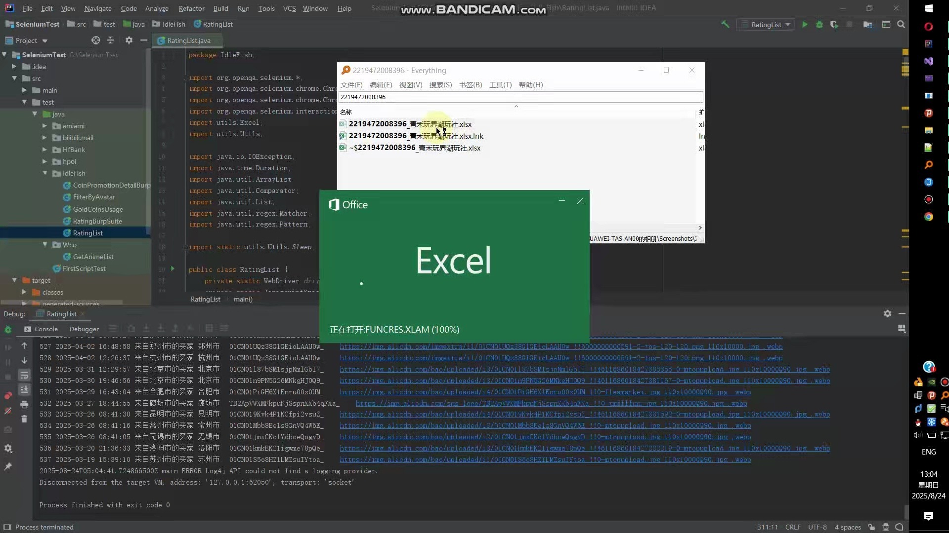Open the Navigate menu
The width and height of the screenshot is (949, 533).
(x=98, y=8)
